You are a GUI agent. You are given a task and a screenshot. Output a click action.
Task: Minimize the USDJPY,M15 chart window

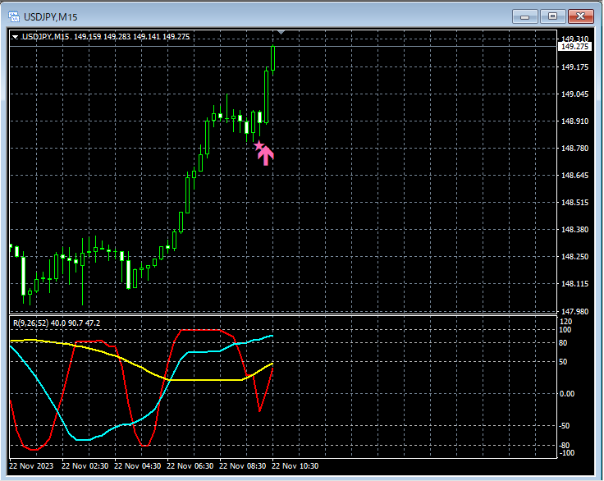524,16
